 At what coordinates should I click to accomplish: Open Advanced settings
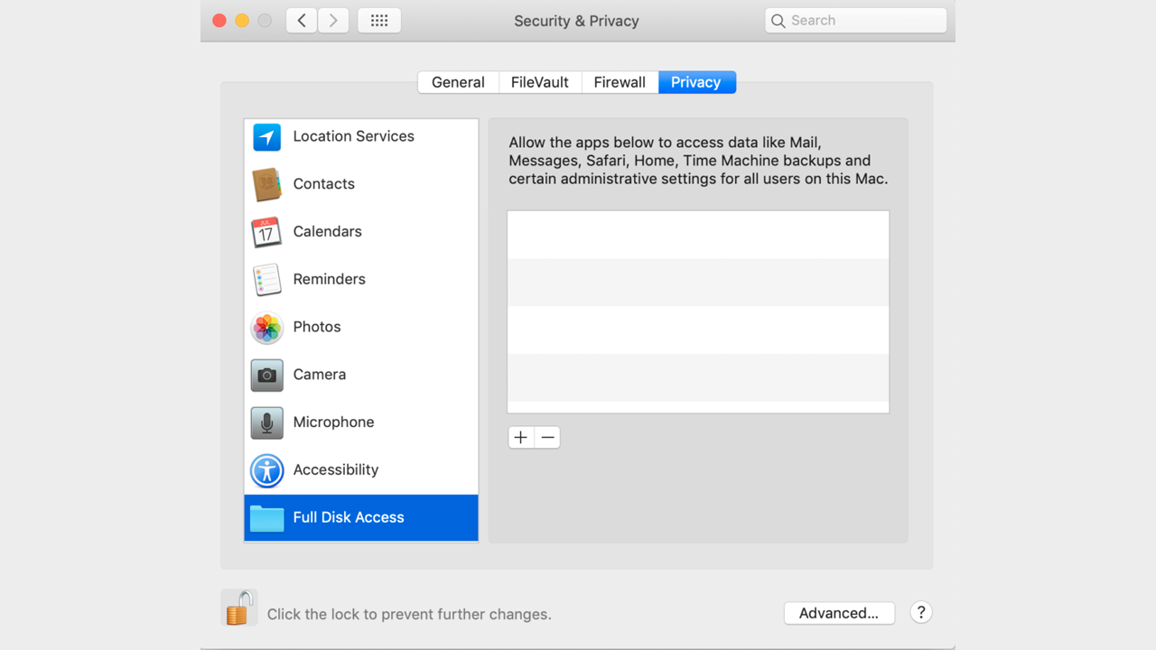[839, 613]
